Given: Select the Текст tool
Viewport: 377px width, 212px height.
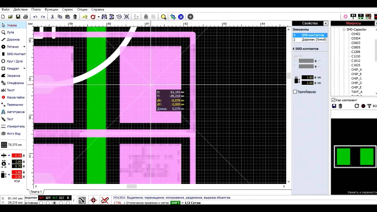Looking at the screenshot, I should click(x=13, y=90).
